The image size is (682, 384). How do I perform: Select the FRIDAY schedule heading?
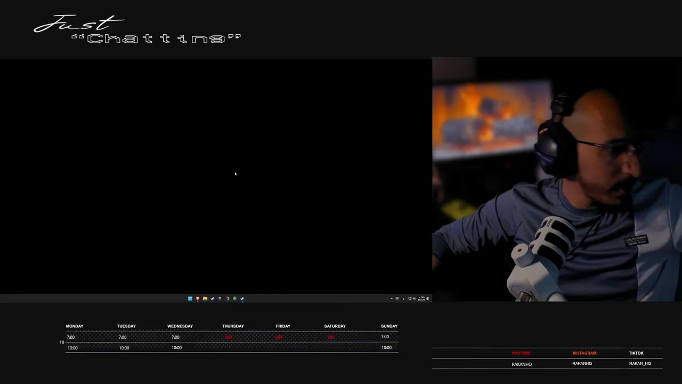coord(283,326)
